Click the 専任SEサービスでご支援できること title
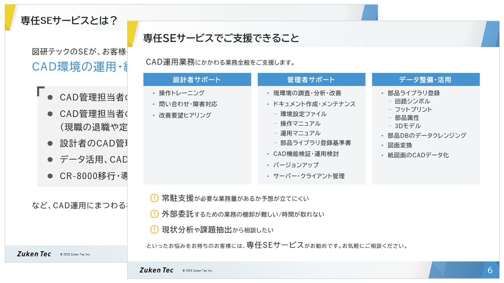 (221, 38)
